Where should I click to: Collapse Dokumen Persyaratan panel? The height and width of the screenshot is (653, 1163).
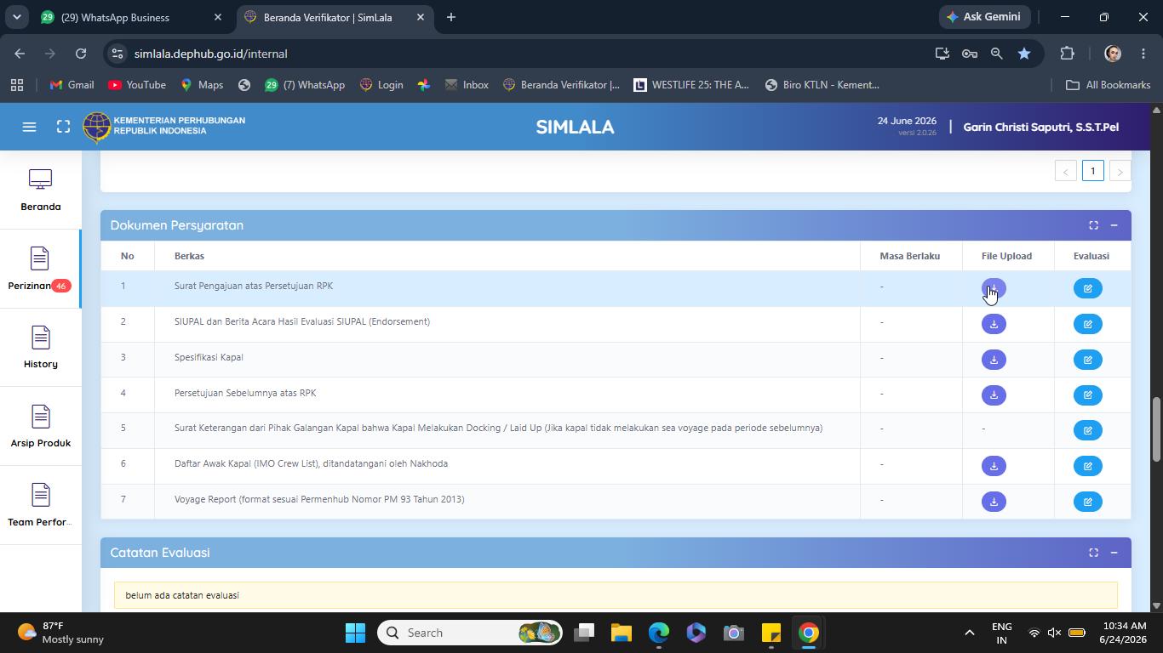click(x=1114, y=225)
